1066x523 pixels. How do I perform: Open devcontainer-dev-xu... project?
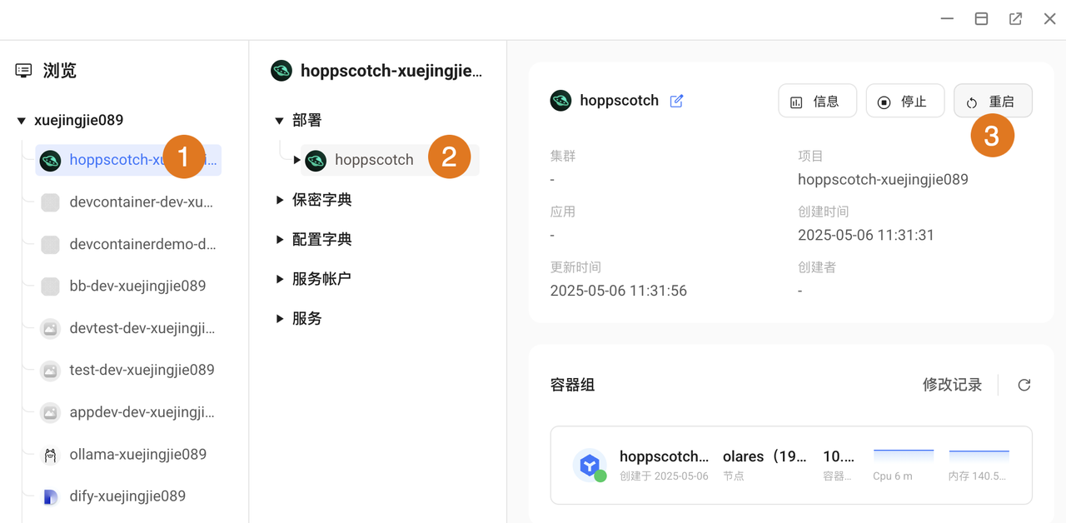[x=141, y=202]
